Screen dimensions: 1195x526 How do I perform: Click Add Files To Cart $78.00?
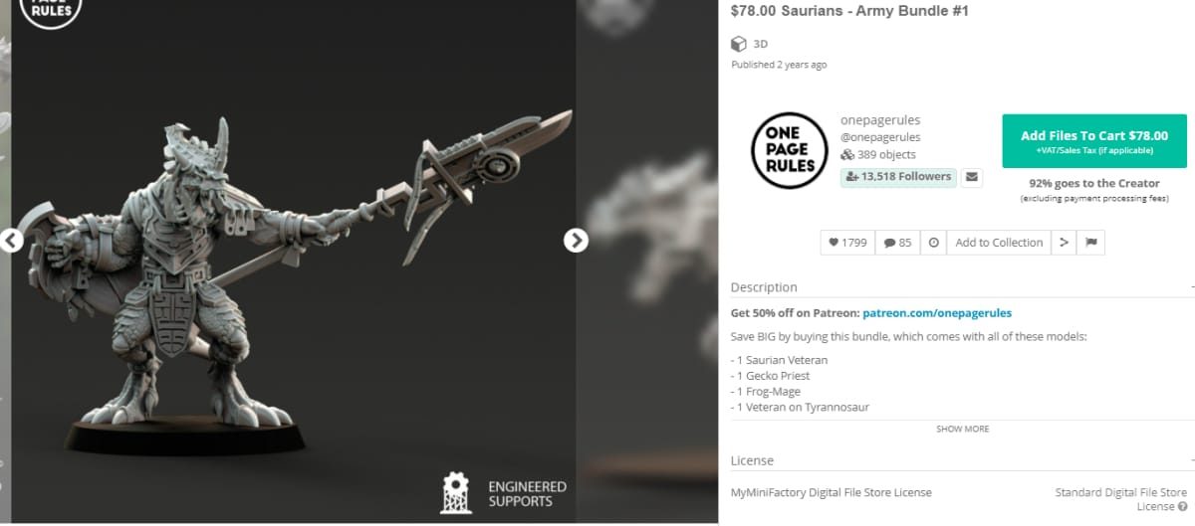click(x=1094, y=141)
